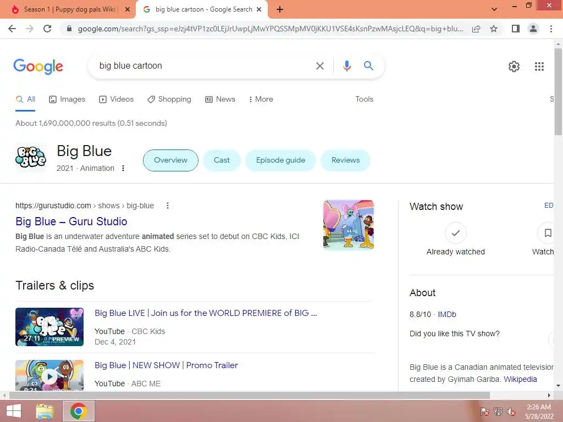Click the Guru Studio result thumbnail

click(x=348, y=225)
